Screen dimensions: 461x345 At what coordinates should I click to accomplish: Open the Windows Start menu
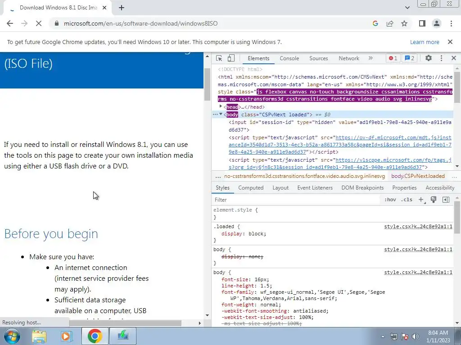click(x=12, y=336)
